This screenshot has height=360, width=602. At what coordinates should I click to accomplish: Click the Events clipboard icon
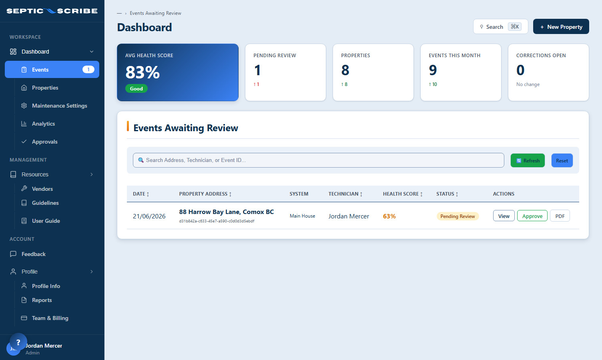click(24, 70)
